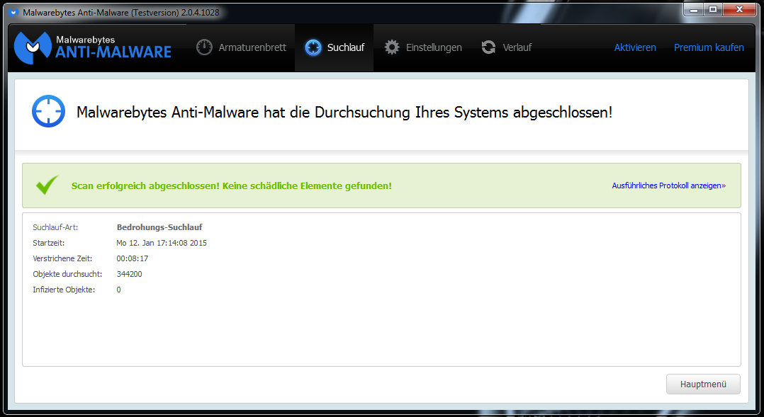The image size is (764, 417).
Task: Open the Einstellungen tab
Action: [423, 47]
